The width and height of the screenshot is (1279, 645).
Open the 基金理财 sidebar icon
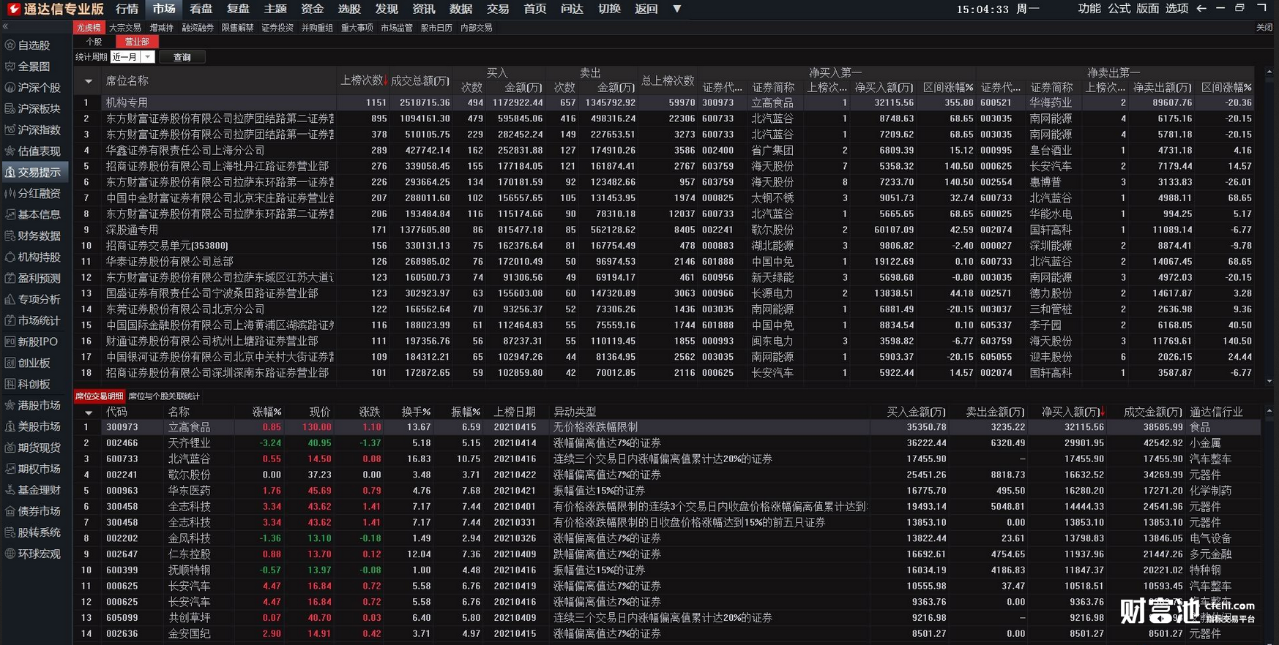pos(10,491)
